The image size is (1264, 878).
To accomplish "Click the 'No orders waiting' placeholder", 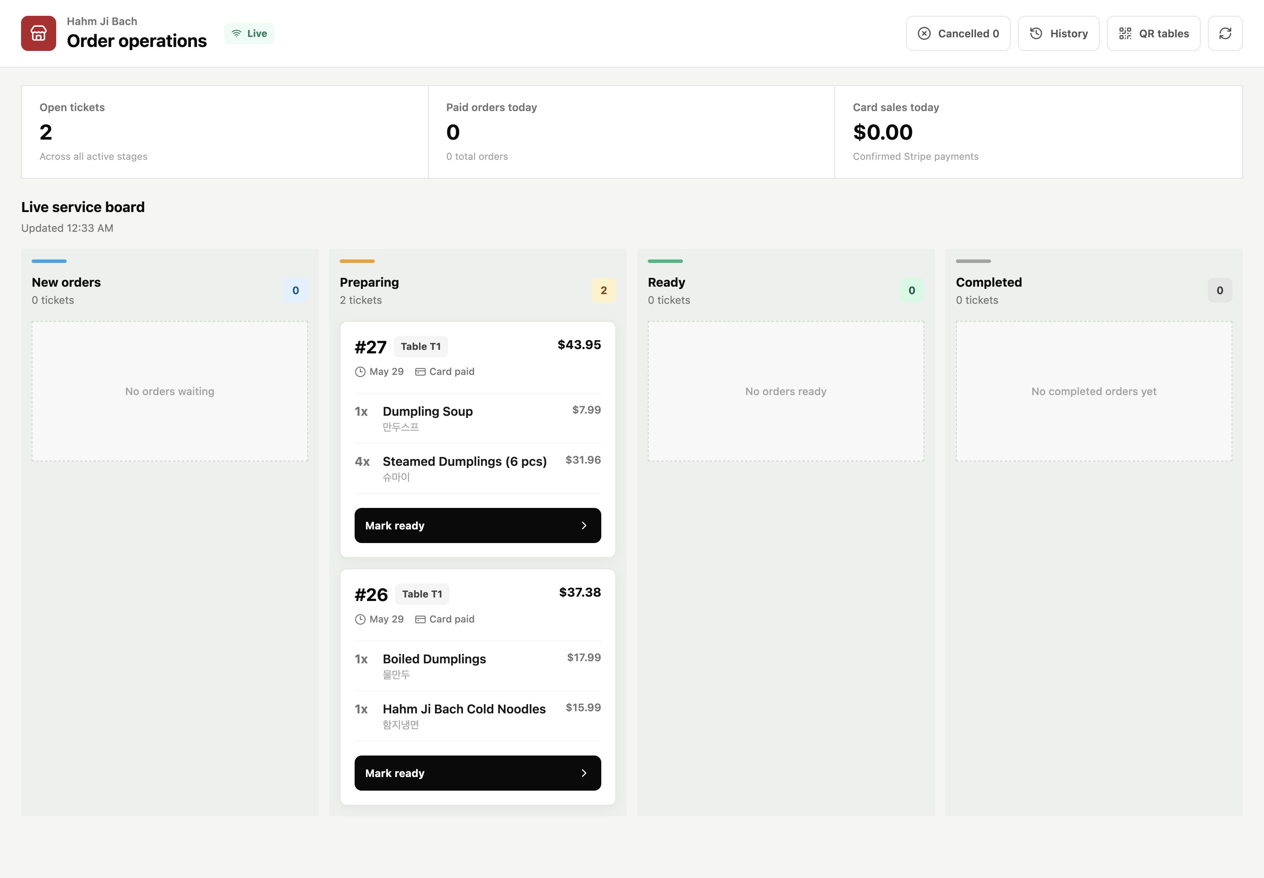I will 169,391.
